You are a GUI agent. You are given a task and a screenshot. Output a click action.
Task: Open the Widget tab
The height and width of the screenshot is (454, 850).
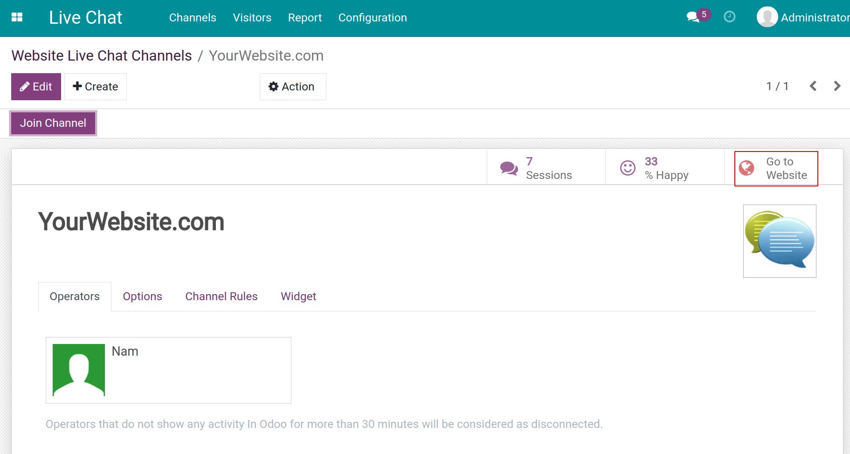click(x=298, y=296)
